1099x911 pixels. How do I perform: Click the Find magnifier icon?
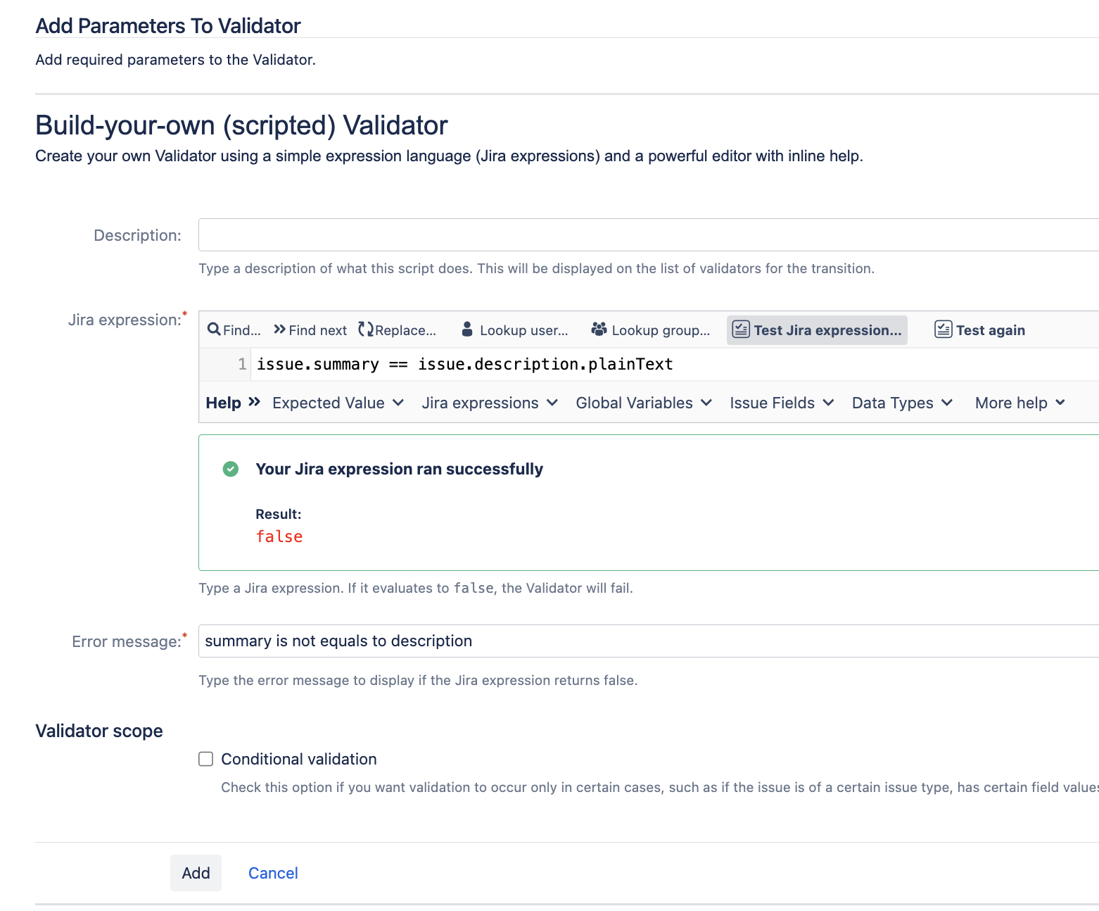[214, 329]
